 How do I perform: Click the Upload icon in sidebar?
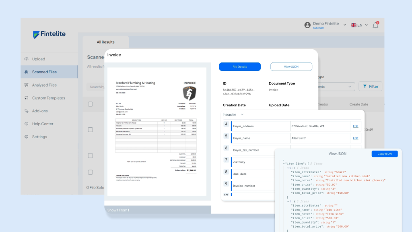pos(27,59)
